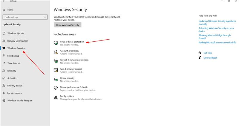
Task: Click the Account protection person icon
Action: click(x=56, y=52)
